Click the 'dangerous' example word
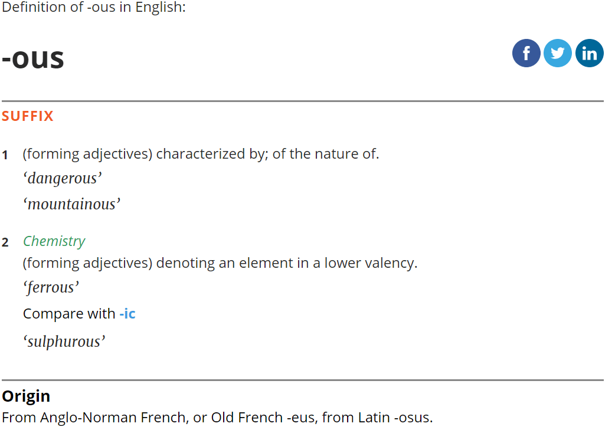Viewport: 615px width, 430px height. pos(63,178)
